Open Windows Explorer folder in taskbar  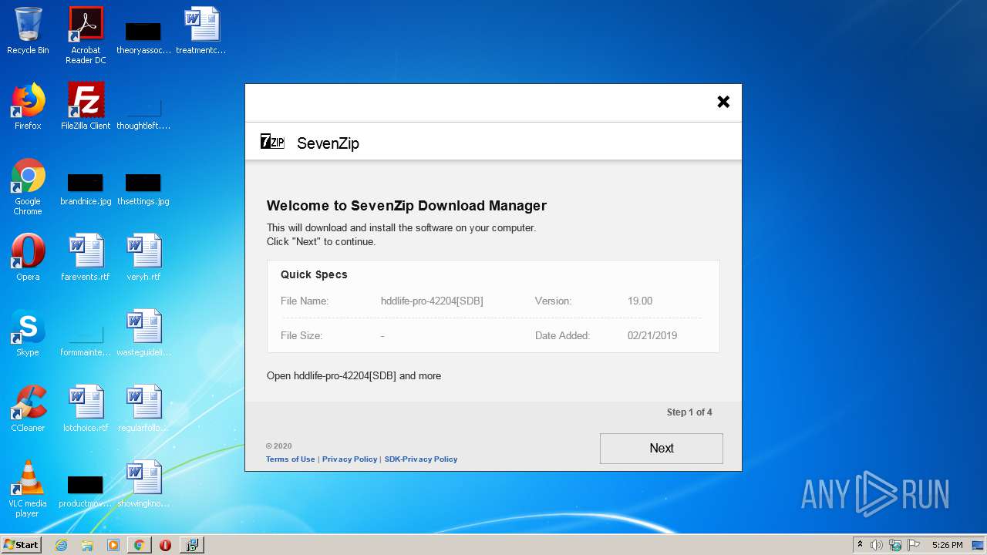(87, 545)
